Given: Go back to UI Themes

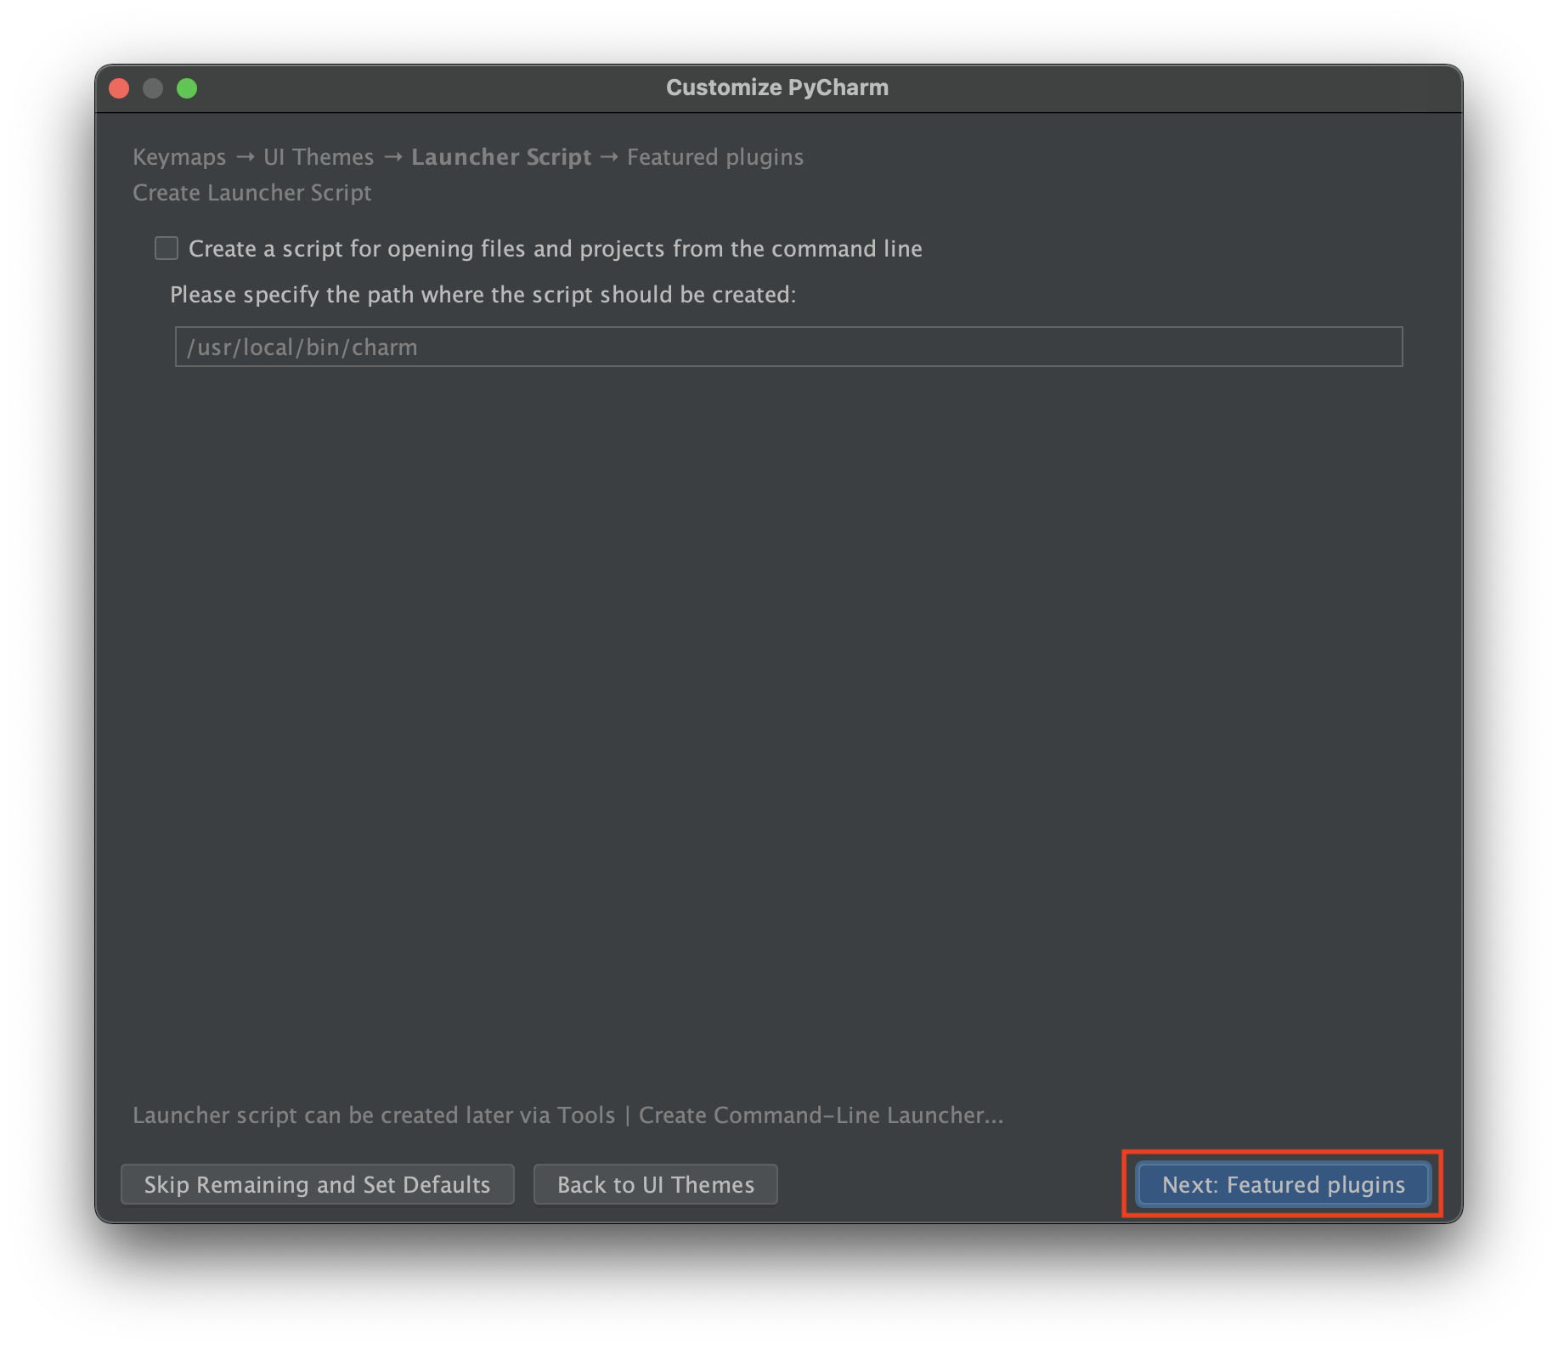Looking at the screenshot, I should click(655, 1184).
